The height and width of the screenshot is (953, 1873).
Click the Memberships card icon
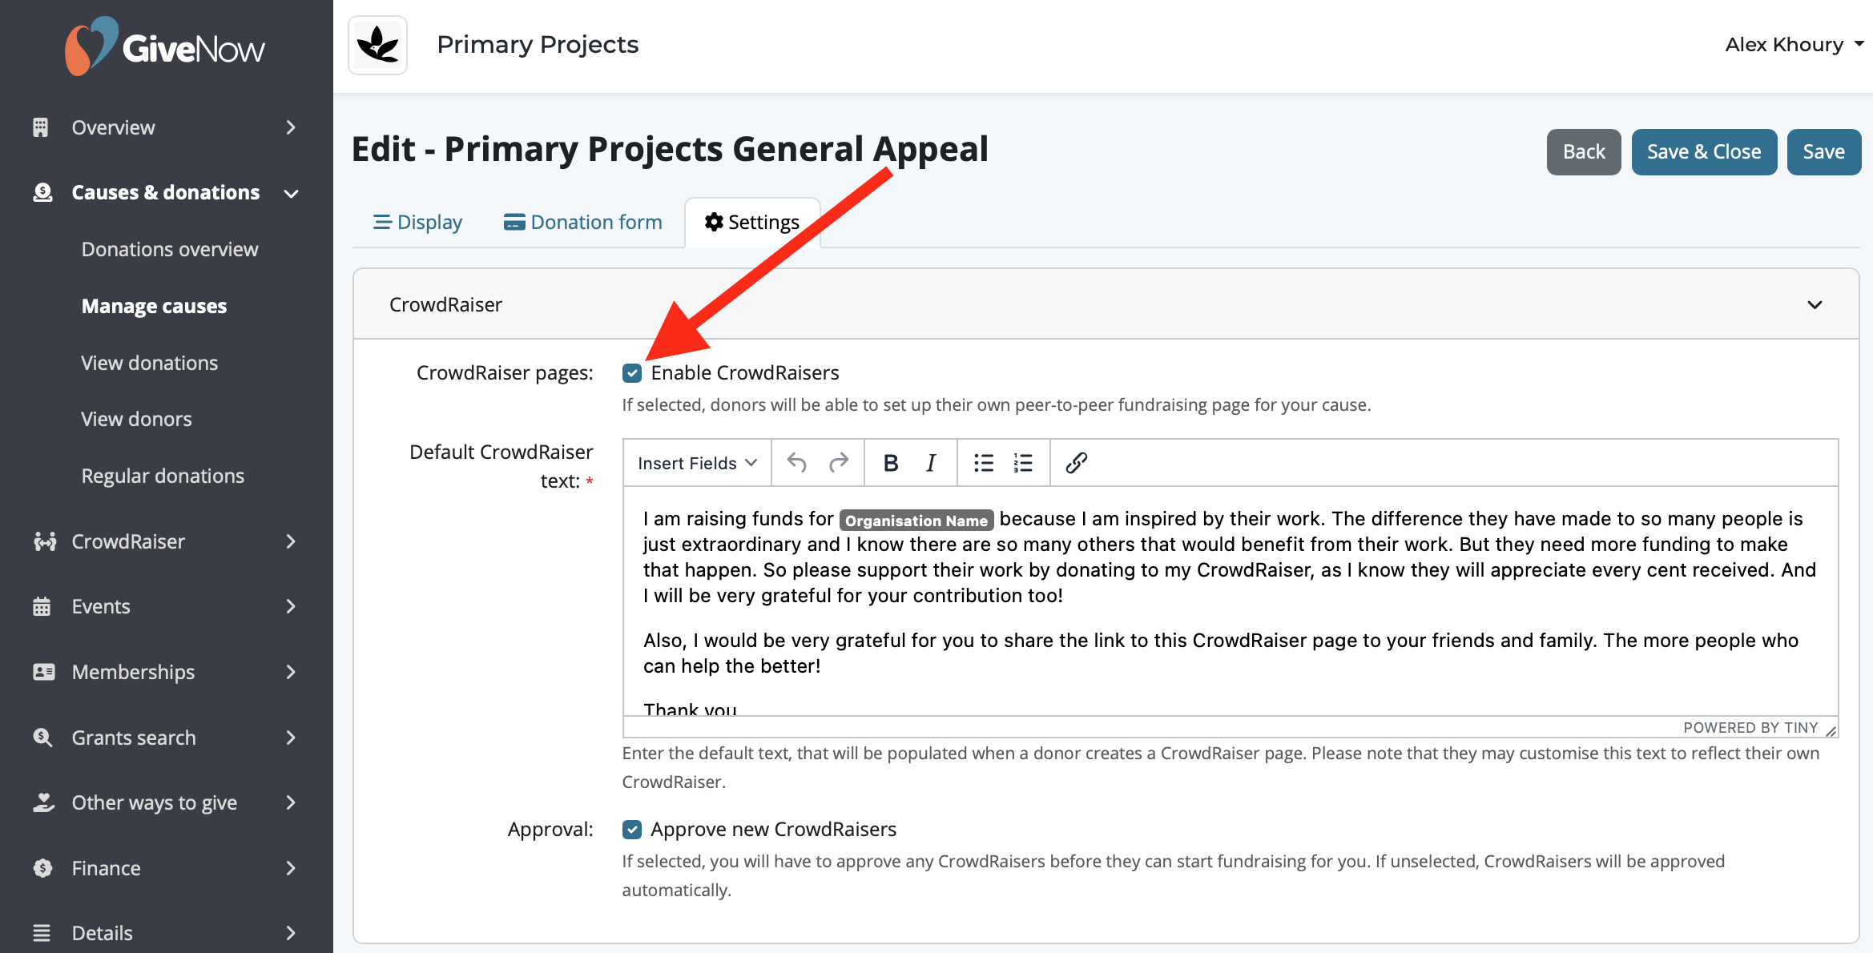[x=44, y=672]
